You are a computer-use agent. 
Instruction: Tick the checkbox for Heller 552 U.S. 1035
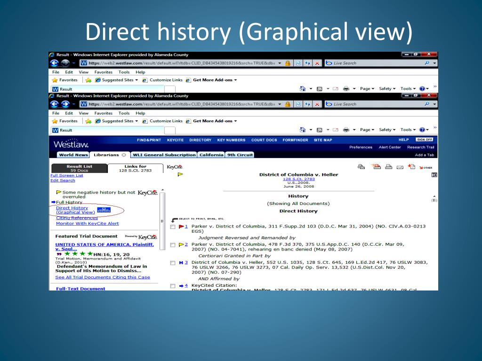[173, 263]
